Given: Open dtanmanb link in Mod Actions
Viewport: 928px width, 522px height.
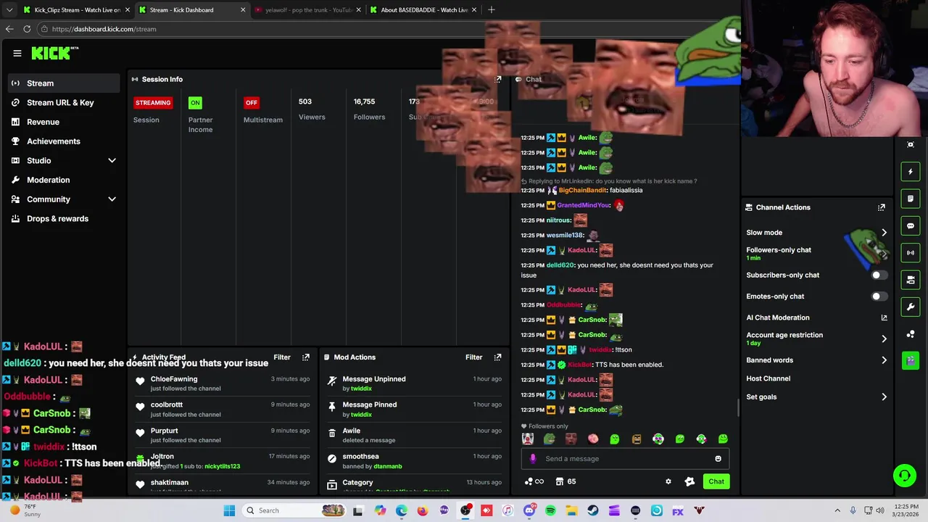Looking at the screenshot, I should [387, 466].
